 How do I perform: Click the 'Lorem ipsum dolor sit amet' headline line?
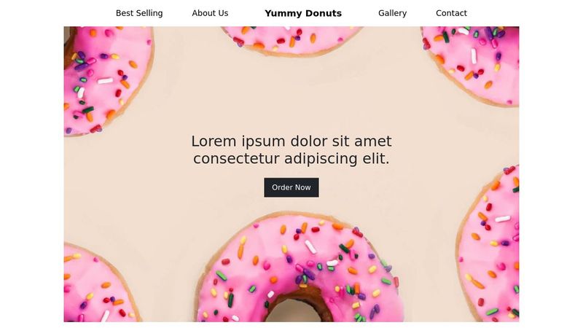point(291,141)
